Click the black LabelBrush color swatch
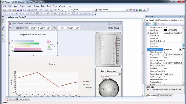Screen dimensions: 186x104 coord(165,30)
